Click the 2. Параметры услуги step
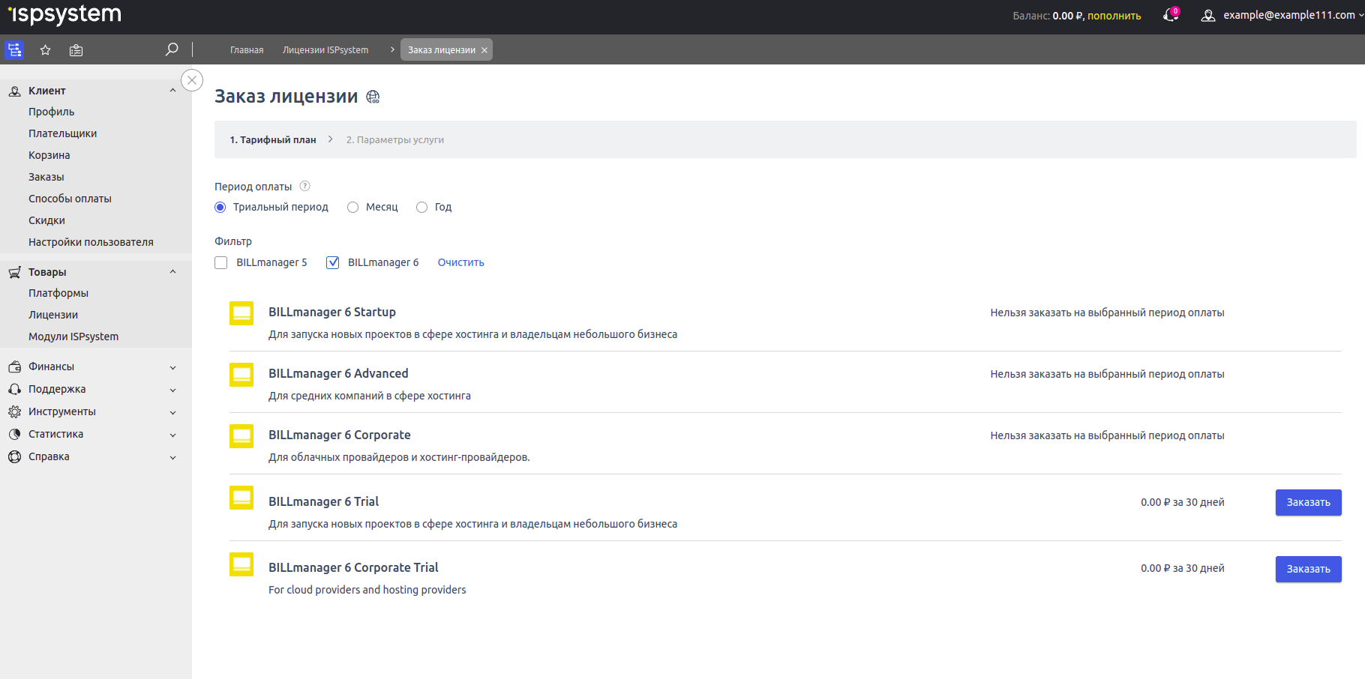The image size is (1365, 679). tap(395, 139)
